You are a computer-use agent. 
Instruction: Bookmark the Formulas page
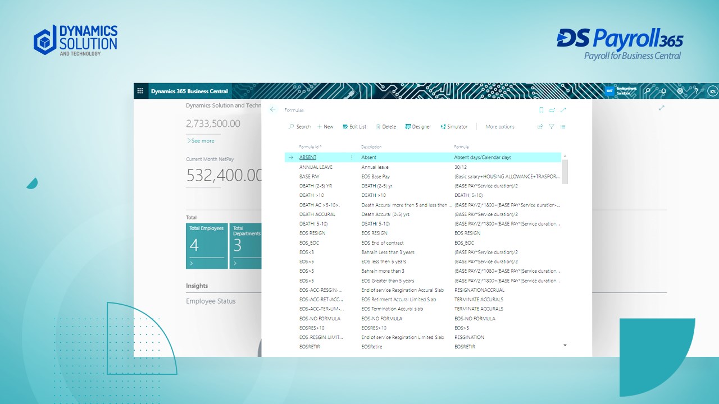(x=541, y=110)
